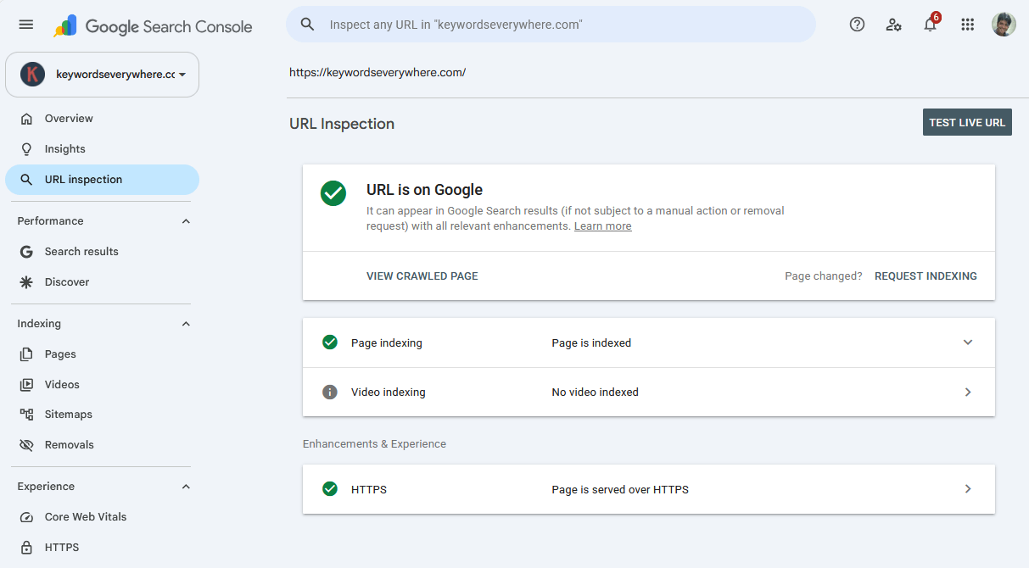Image resolution: width=1029 pixels, height=568 pixels.
Task: Open user and settings management icon
Action: click(x=893, y=25)
